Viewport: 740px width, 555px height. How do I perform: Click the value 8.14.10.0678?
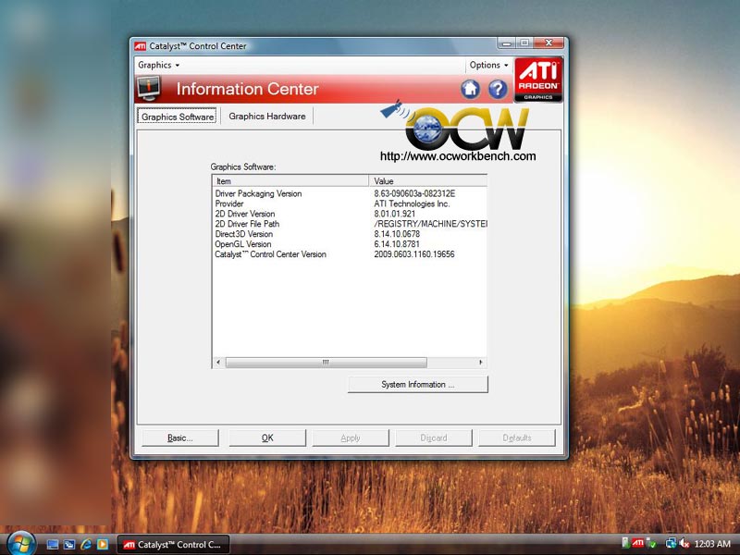[397, 234]
